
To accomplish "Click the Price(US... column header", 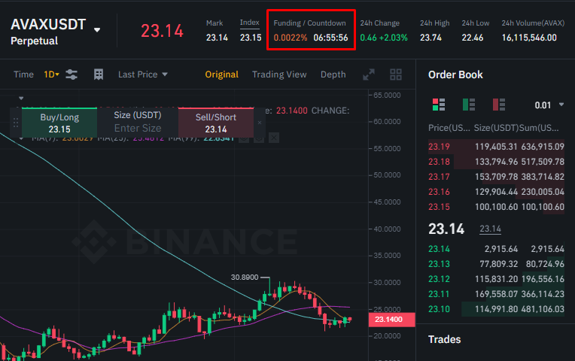I will (449, 128).
